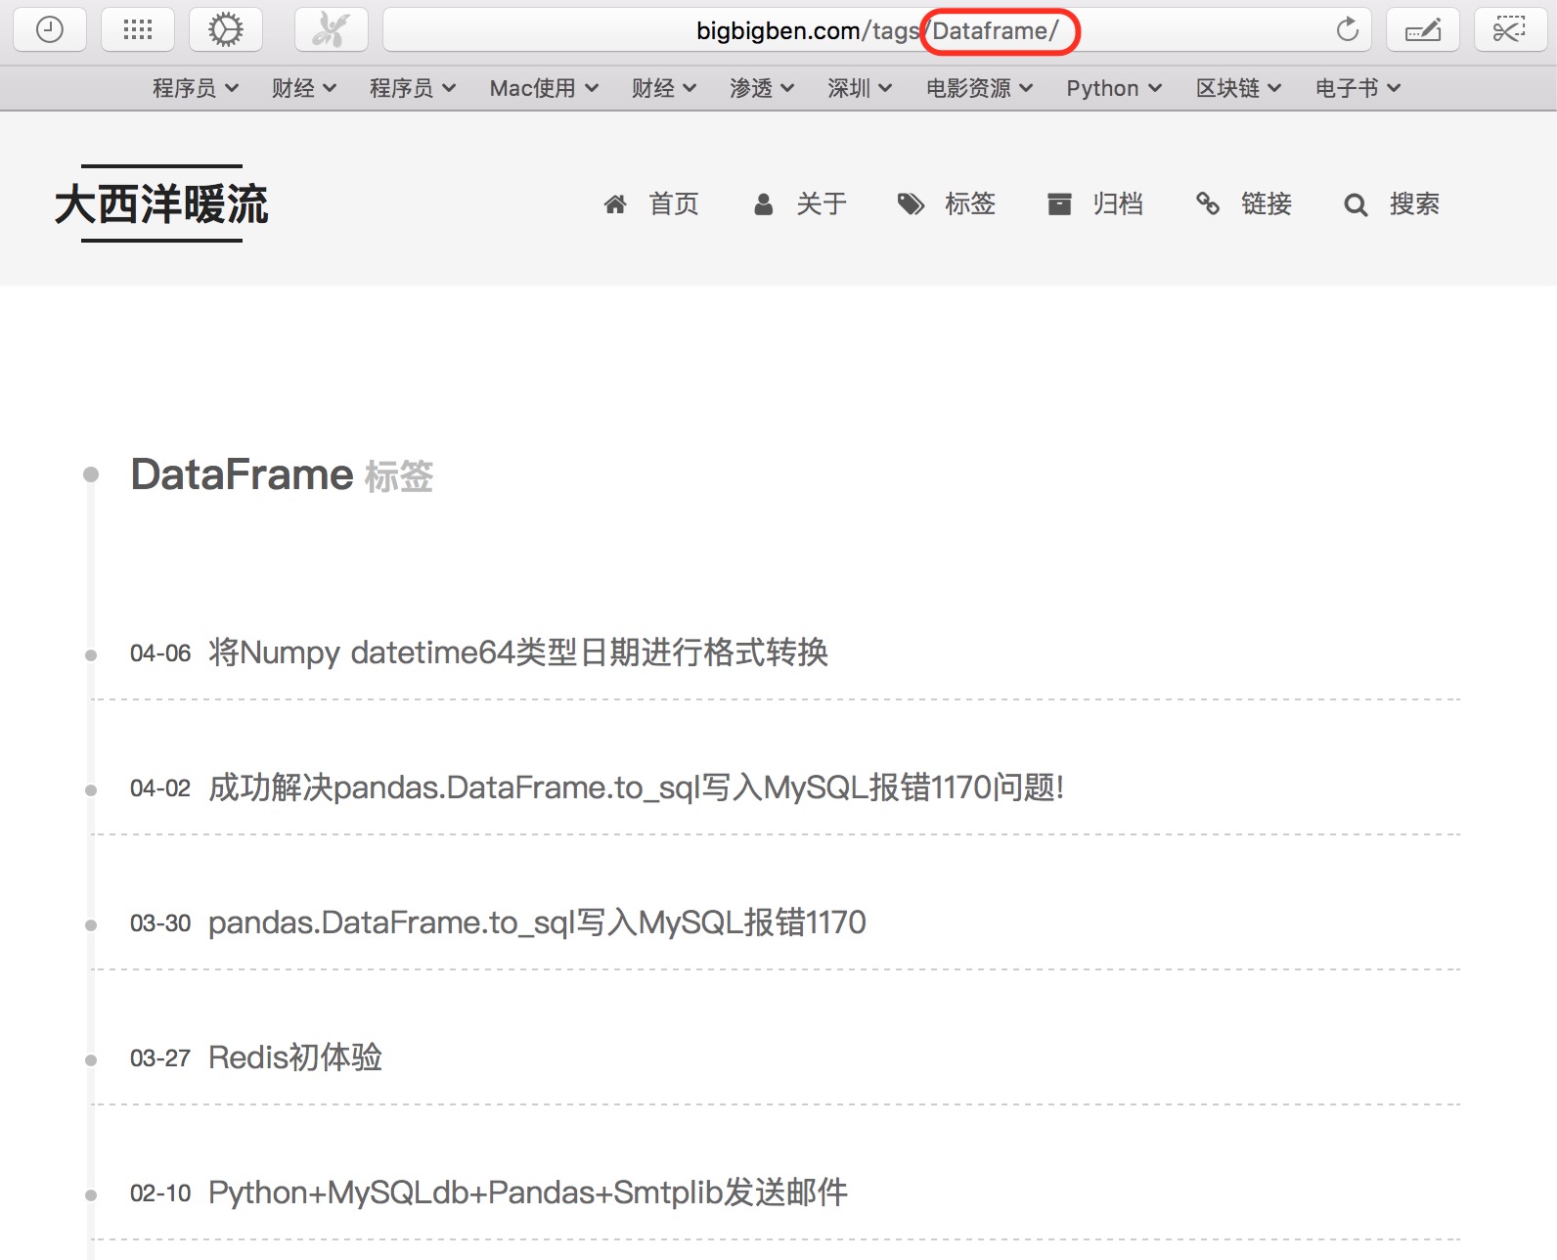Expand the Python bookmarks dropdown
The height and width of the screenshot is (1260, 1557).
(x=1114, y=89)
